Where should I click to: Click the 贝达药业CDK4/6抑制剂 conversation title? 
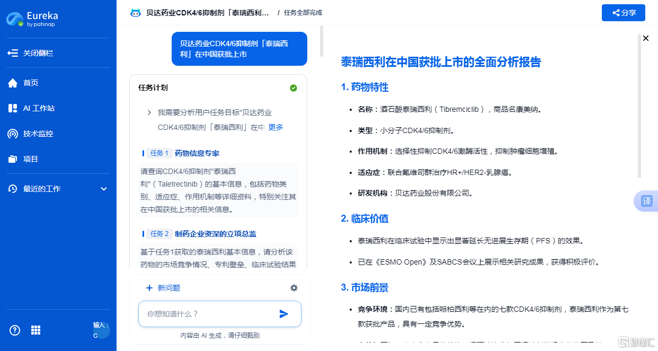click(208, 13)
